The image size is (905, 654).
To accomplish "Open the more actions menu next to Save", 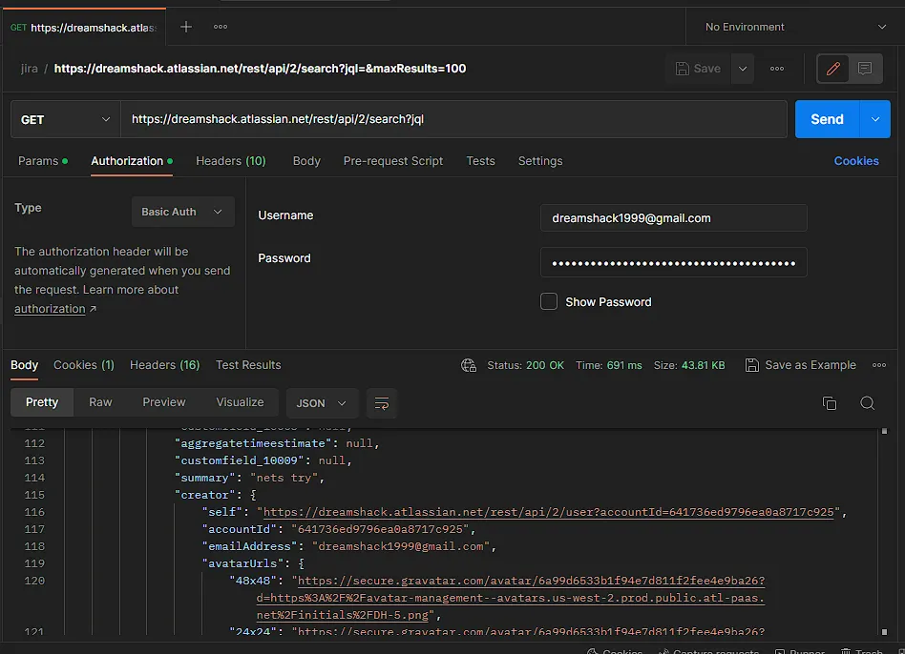I will click(777, 68).
